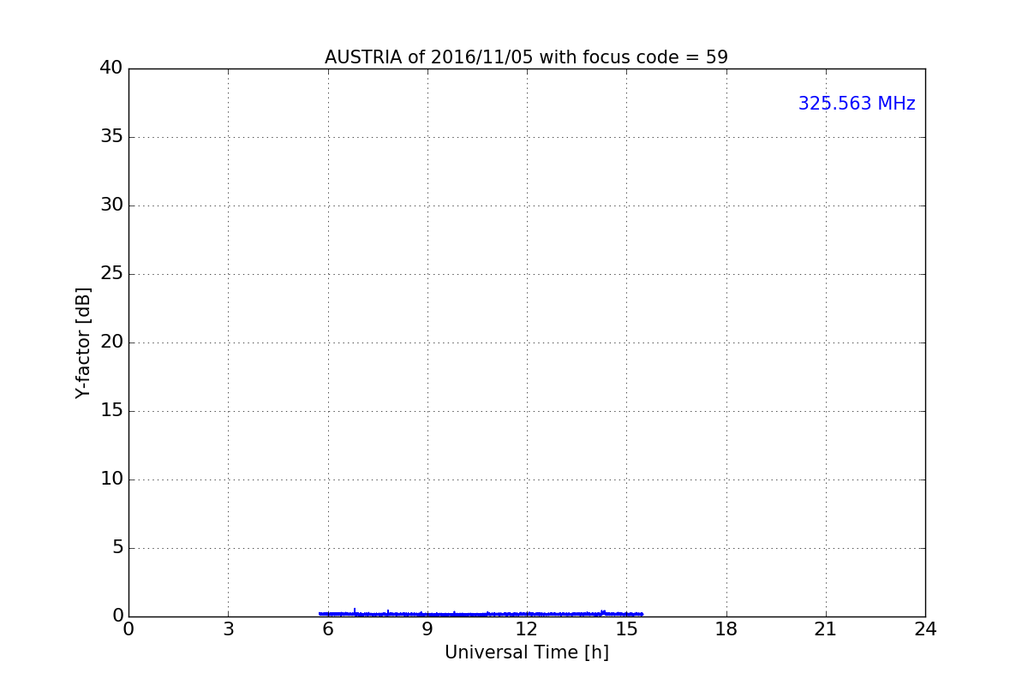The image size is (1028, 685).
Task: Select the 325.563 MHz frequency label
Action: (x=857, y=104)
